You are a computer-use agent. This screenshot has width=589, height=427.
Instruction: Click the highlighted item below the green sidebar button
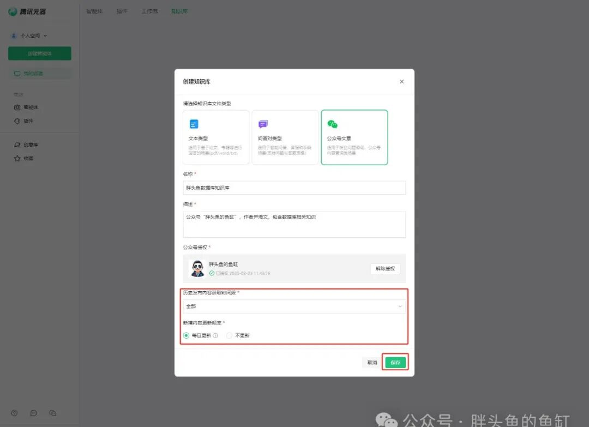40,73
